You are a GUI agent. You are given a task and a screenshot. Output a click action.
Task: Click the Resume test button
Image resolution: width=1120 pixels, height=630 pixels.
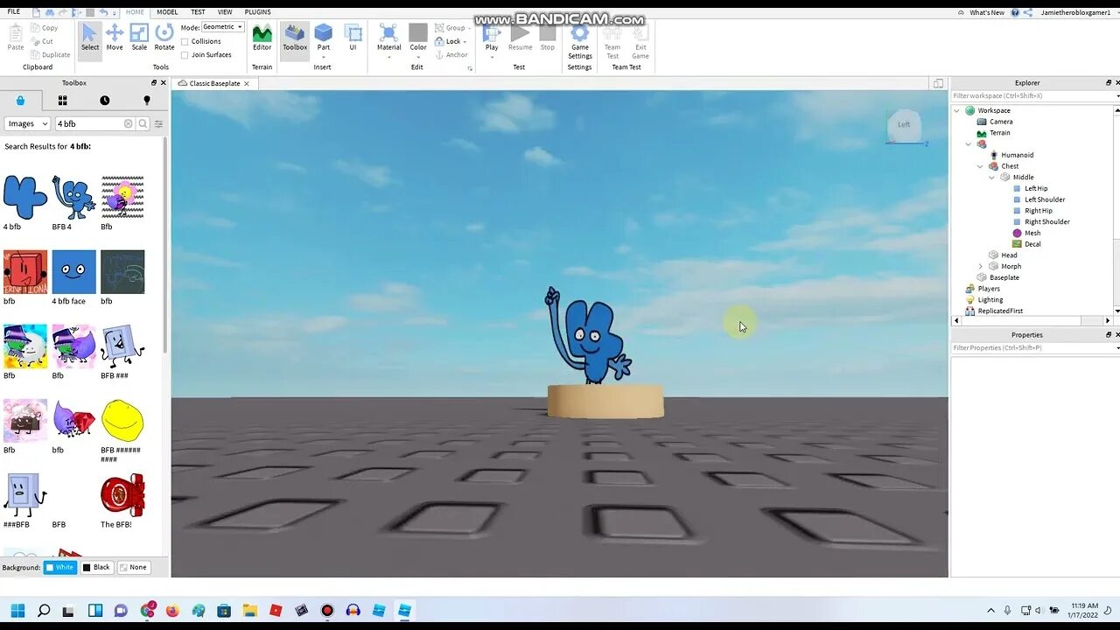coord(520,37)
